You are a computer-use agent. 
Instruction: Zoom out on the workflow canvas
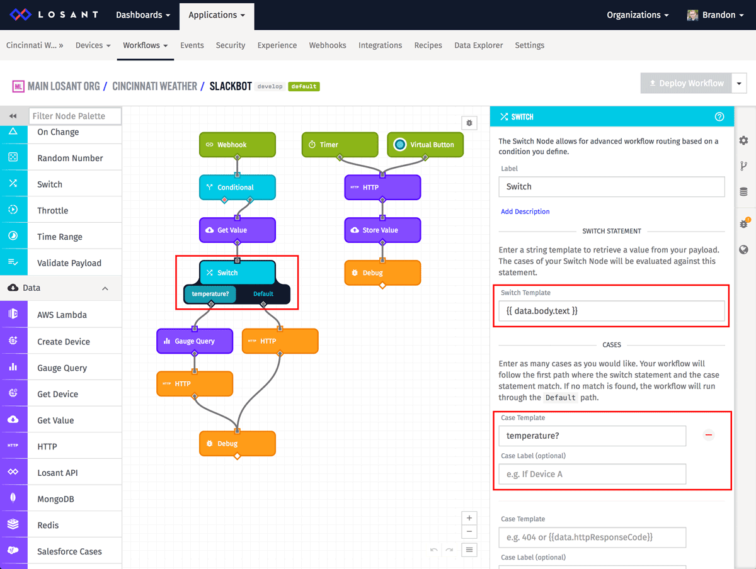click(x=469, y=532)
